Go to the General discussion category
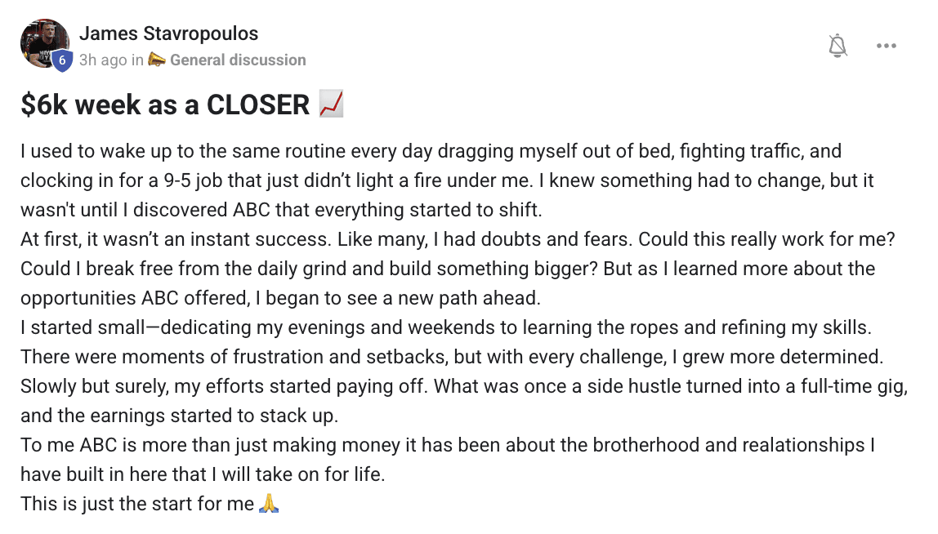 [x=238, y=60]
